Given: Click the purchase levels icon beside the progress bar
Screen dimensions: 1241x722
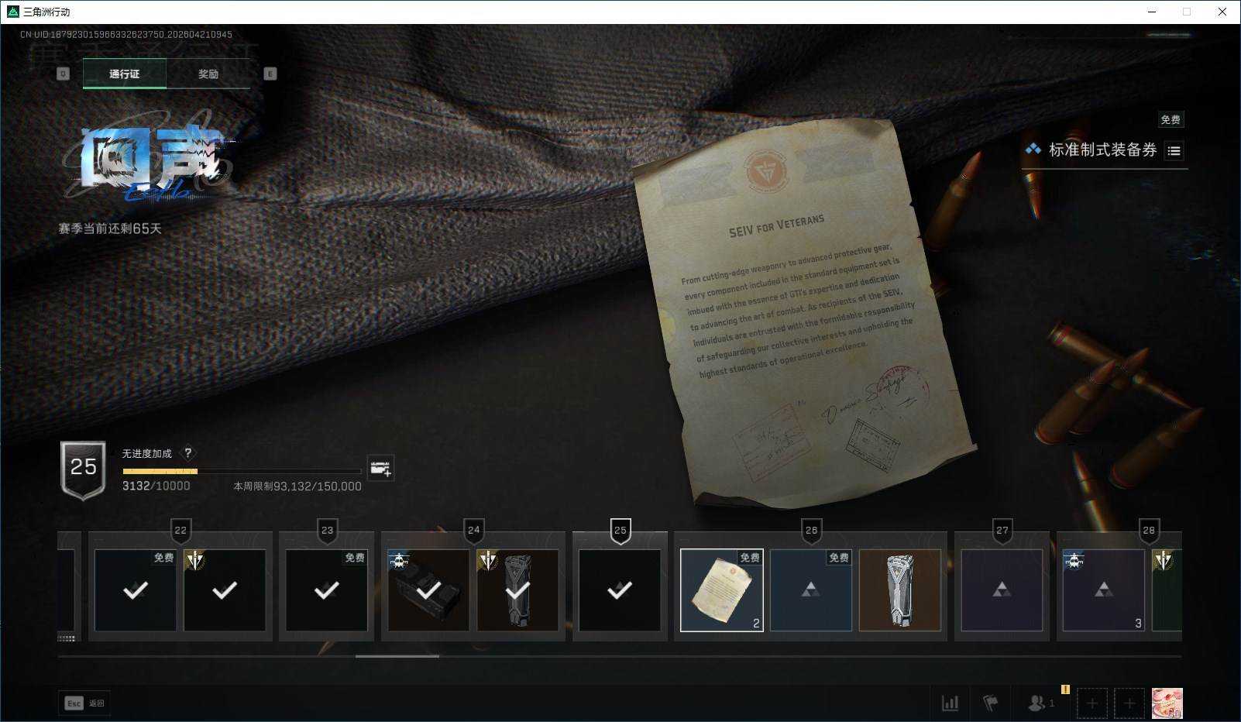Looking at the screenshot, I should 380,468.
